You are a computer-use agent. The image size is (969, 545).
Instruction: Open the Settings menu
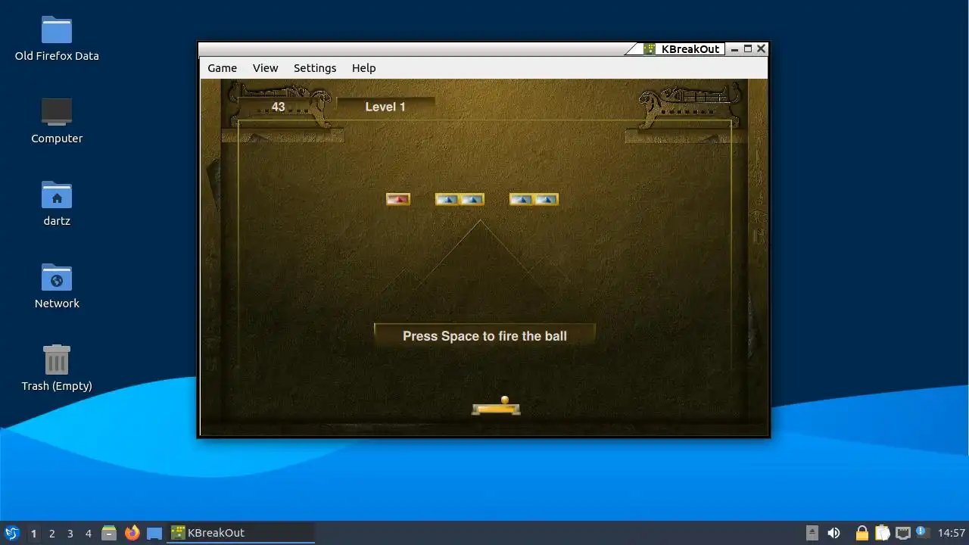coord(315,68)
